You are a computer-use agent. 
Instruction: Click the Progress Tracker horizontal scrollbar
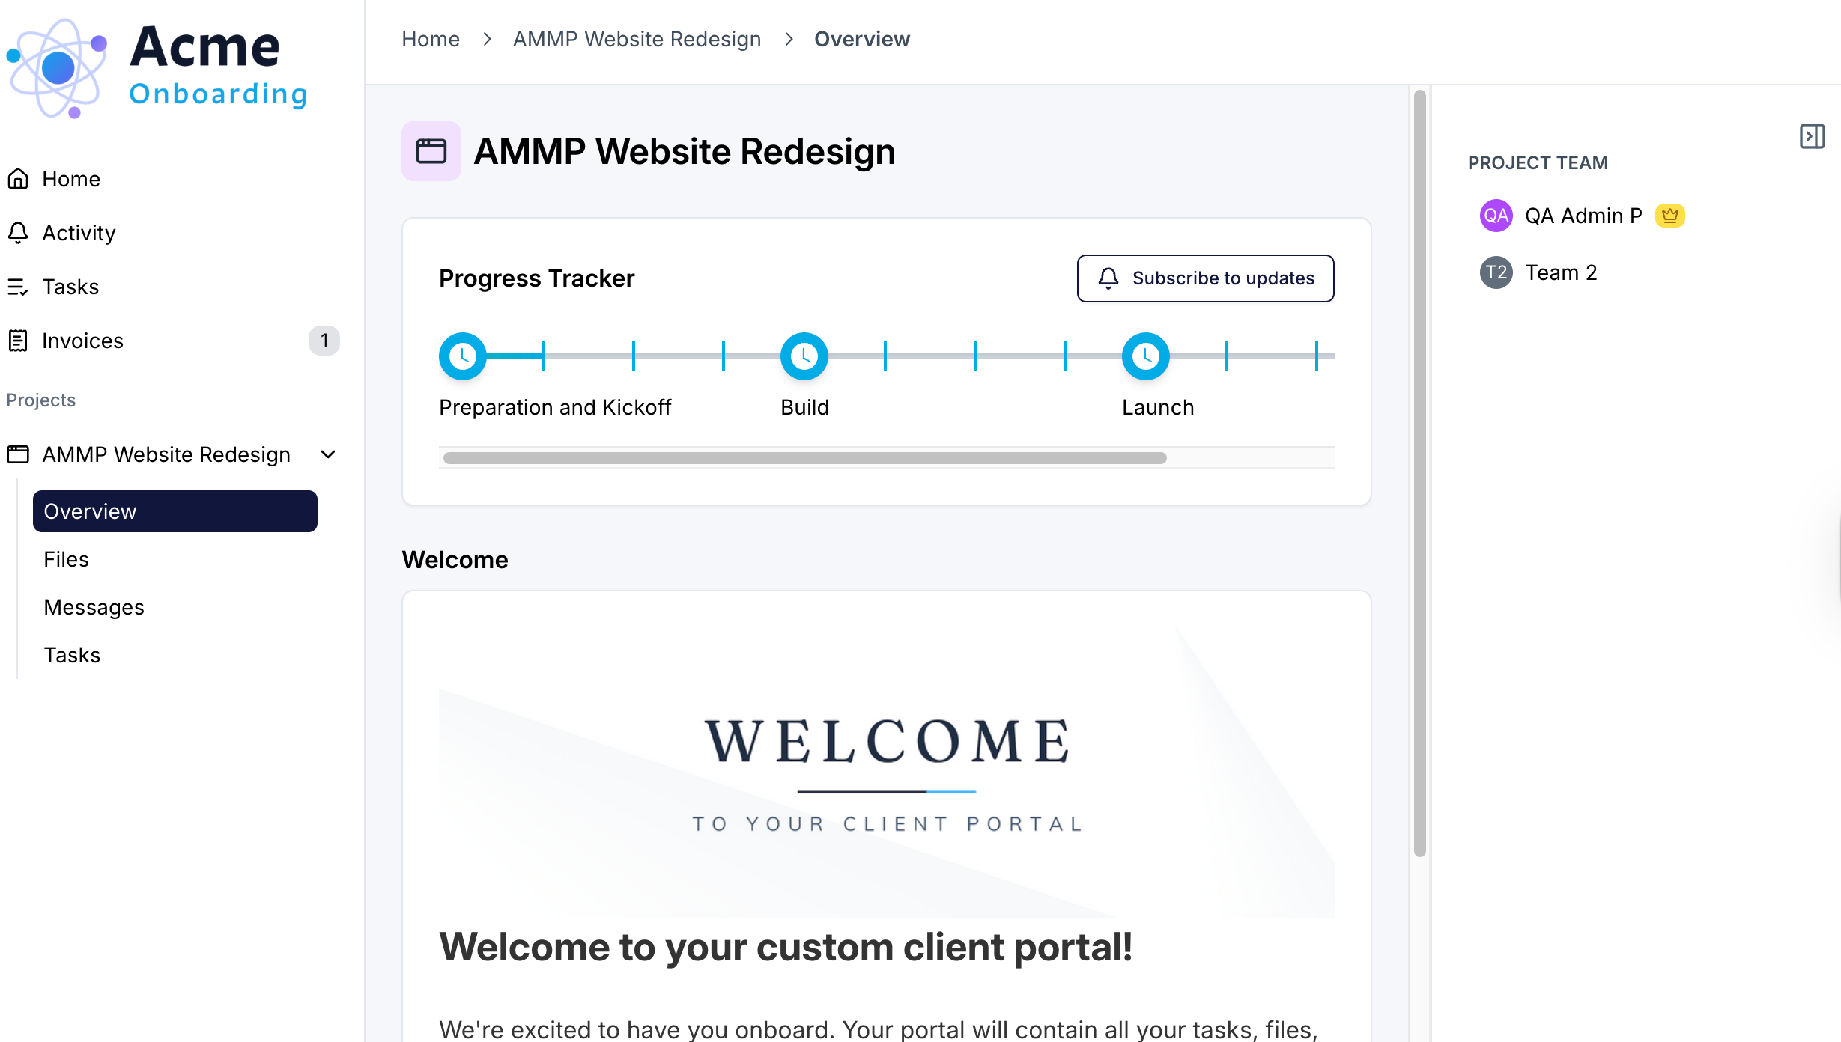(804, 458)
